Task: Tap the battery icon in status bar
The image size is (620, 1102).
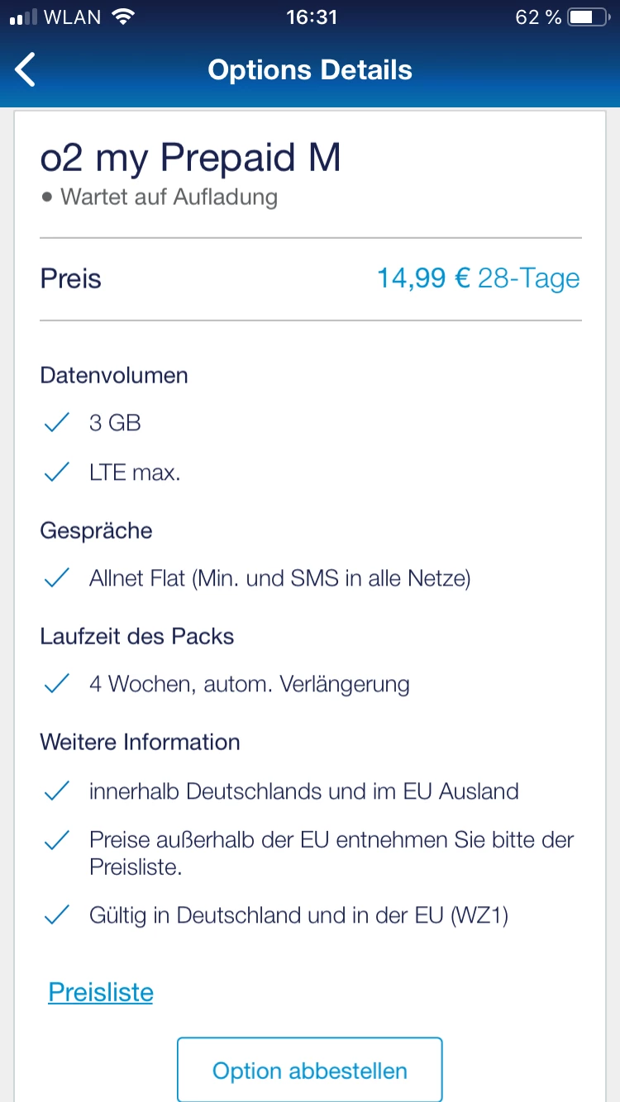Action: 587,17
